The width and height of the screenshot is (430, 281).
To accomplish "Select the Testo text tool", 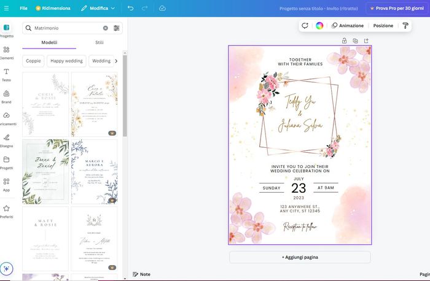I will pyautogui.click(x=6, y=75).
